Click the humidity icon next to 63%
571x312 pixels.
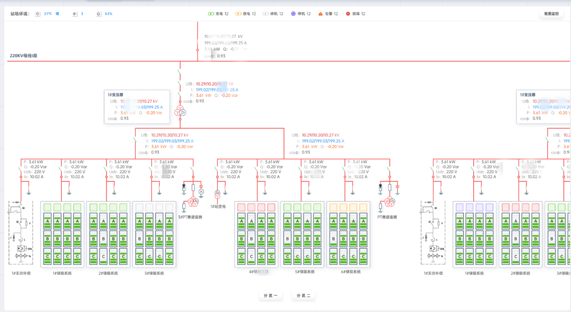(99, 14)
